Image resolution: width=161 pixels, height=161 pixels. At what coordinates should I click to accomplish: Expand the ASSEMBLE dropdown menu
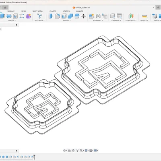[x=98, y=21]
